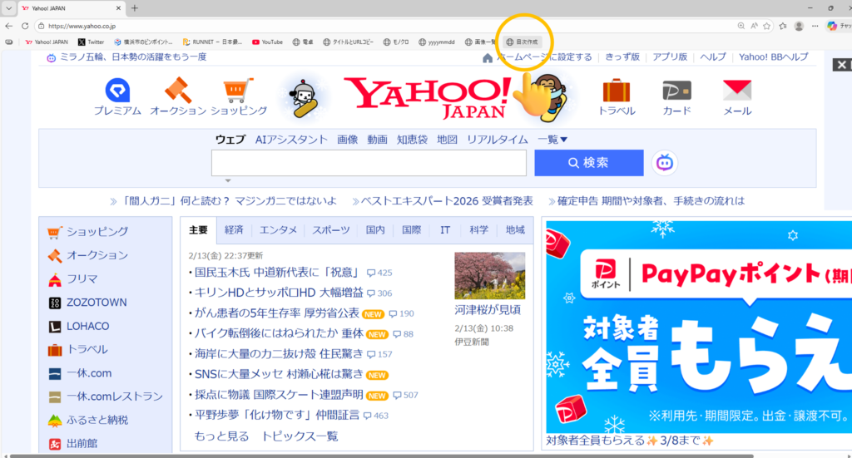Screen dimensions: 852x458
Task: Expand the small arrow below search box
Action: pos(228,180)
